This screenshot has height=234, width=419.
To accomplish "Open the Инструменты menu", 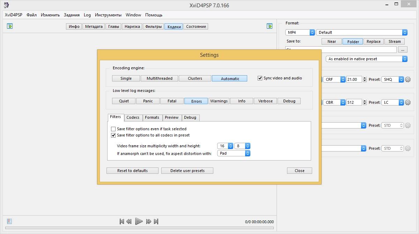I will (108, 15).
